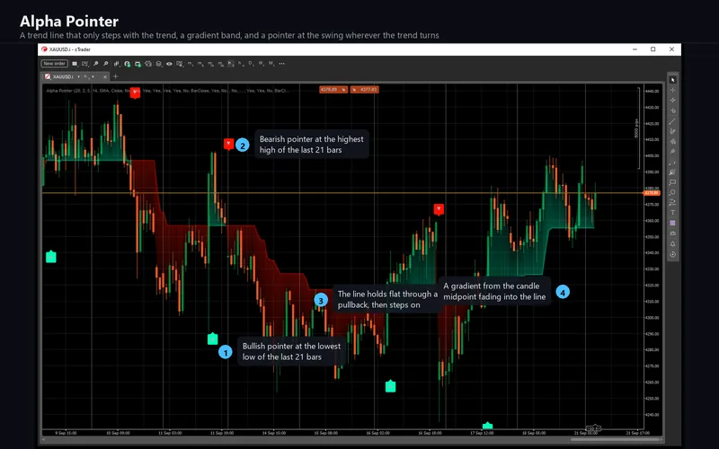Viewport: 719px width, 449px height.
Task: Click the red bearish pointer near 16 Sep 18:00
Action: (439, 209)
